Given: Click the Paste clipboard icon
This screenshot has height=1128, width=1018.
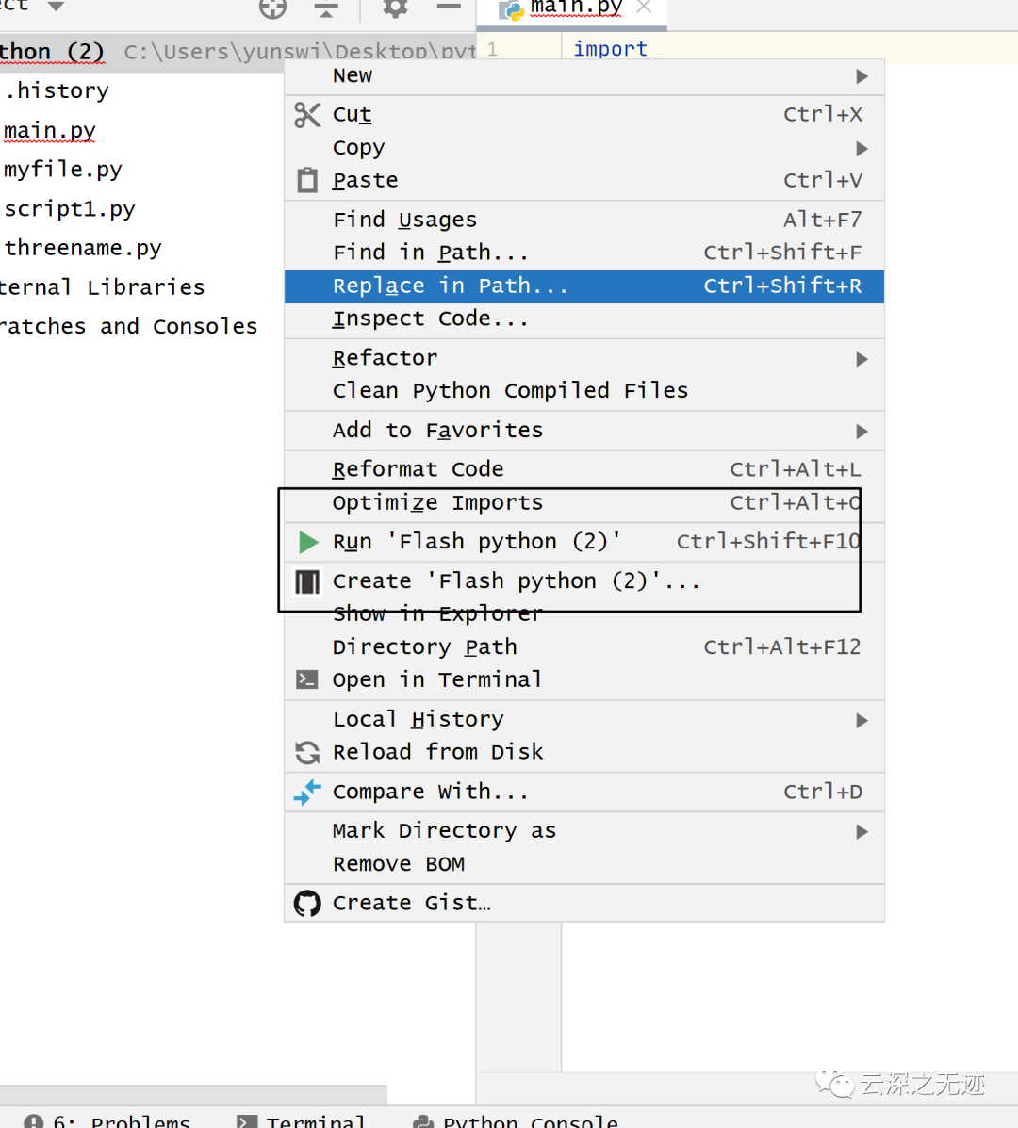Looking at the screenshot, I should (x=307, y=180).
